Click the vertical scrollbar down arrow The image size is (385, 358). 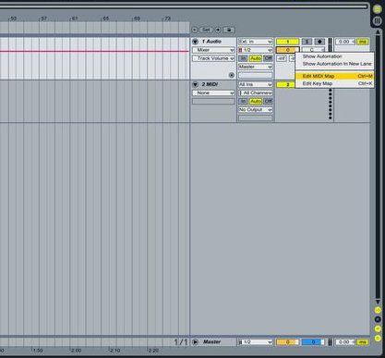pyautogui.click(x=378, y=302)
